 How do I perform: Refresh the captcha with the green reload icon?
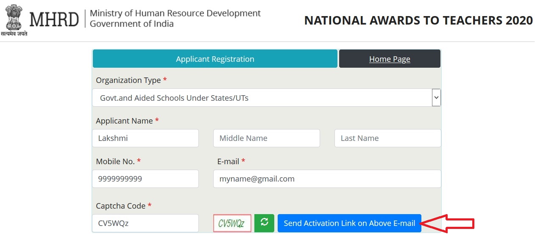coord(264,223)
